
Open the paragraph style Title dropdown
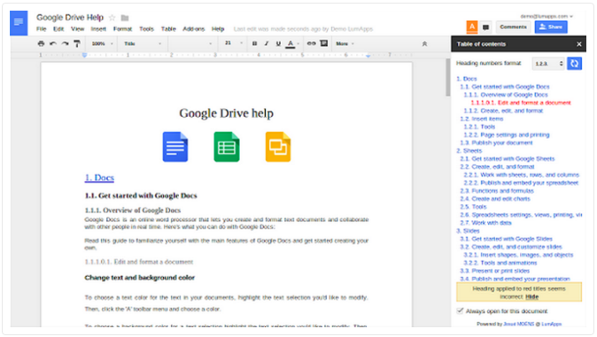[143, 43]
